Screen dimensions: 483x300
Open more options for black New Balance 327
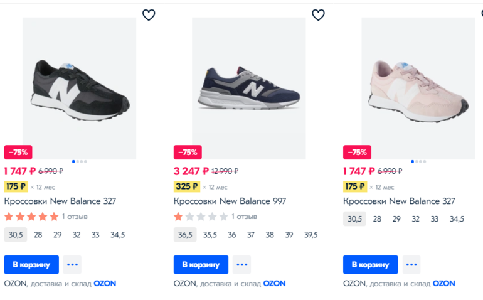tap(73, 264)
